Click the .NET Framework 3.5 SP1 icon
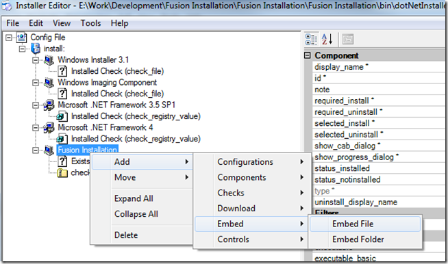 (x=49, y=105)
